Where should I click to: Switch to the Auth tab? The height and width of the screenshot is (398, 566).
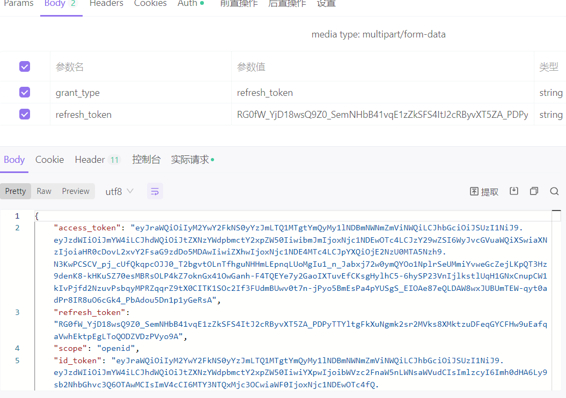190,4
